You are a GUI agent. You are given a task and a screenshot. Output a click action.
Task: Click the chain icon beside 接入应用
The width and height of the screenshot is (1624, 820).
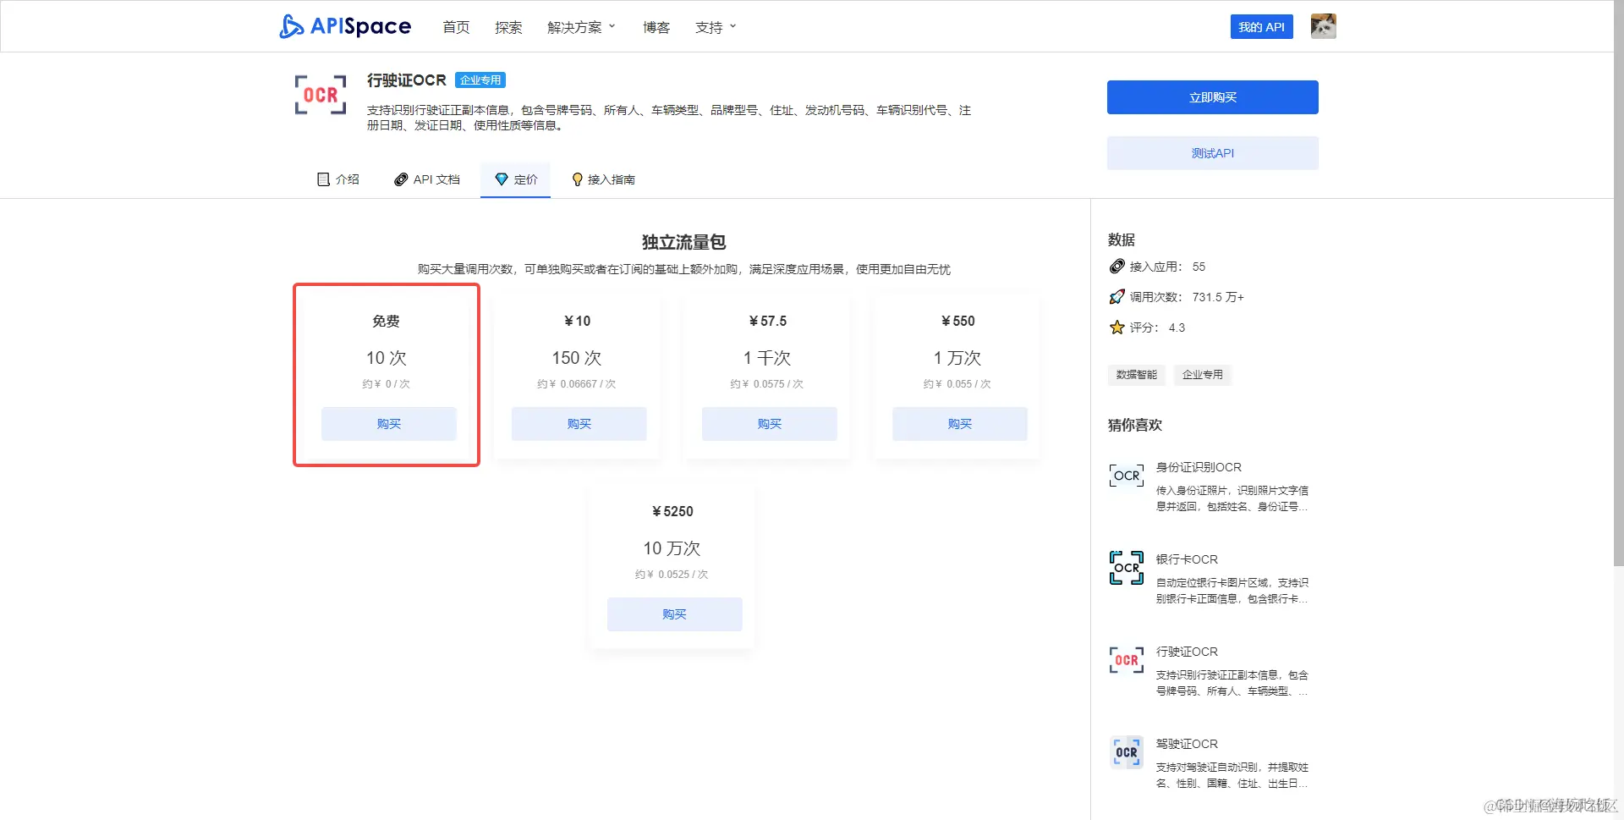pyautogui.click(x=1116, y=267)
